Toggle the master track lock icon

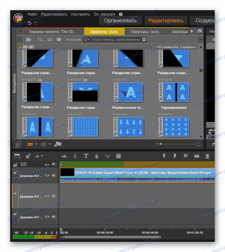click(15, 164)
